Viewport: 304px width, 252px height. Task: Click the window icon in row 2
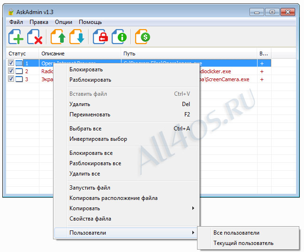click(19, 71)
